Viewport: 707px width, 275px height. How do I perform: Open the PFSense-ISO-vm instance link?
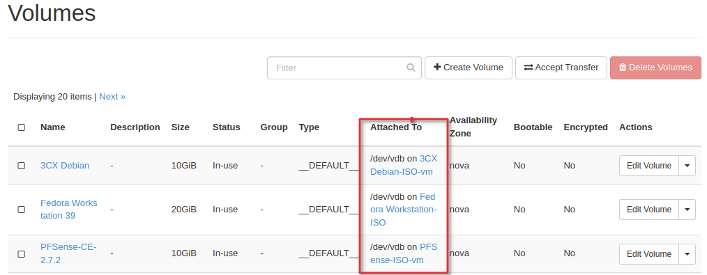coord(404,253)
